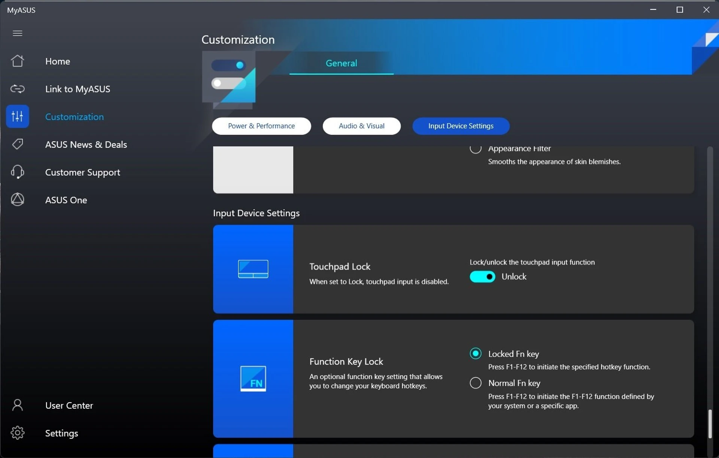Close the MyASUS window
The width and height of the screenshot is (719, 458).
(x=706, y=9)
